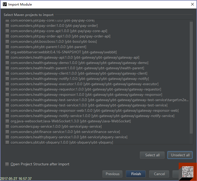Check gateway-test-service [gateway-test-service] folder box

7,105
